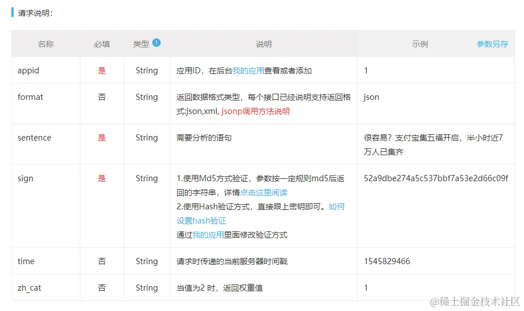Select the red 是 in sentence row

tap(102, 138)
